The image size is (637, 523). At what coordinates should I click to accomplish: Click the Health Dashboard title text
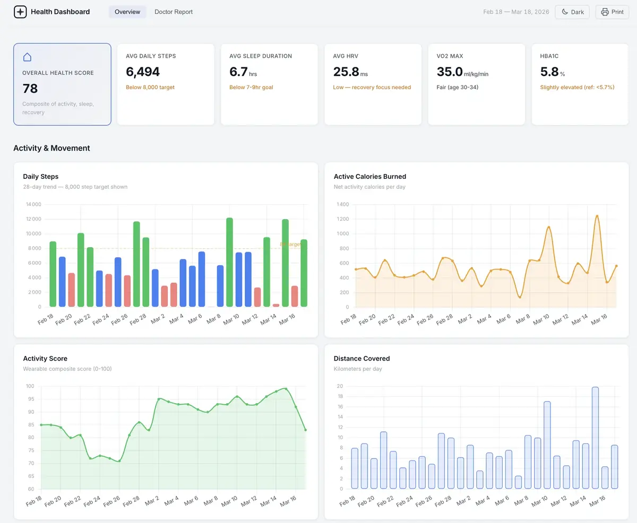click(x=61, y=12)
